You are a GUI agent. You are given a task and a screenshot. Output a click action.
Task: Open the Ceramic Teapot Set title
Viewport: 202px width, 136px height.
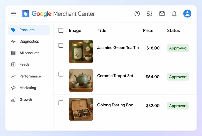115,76
